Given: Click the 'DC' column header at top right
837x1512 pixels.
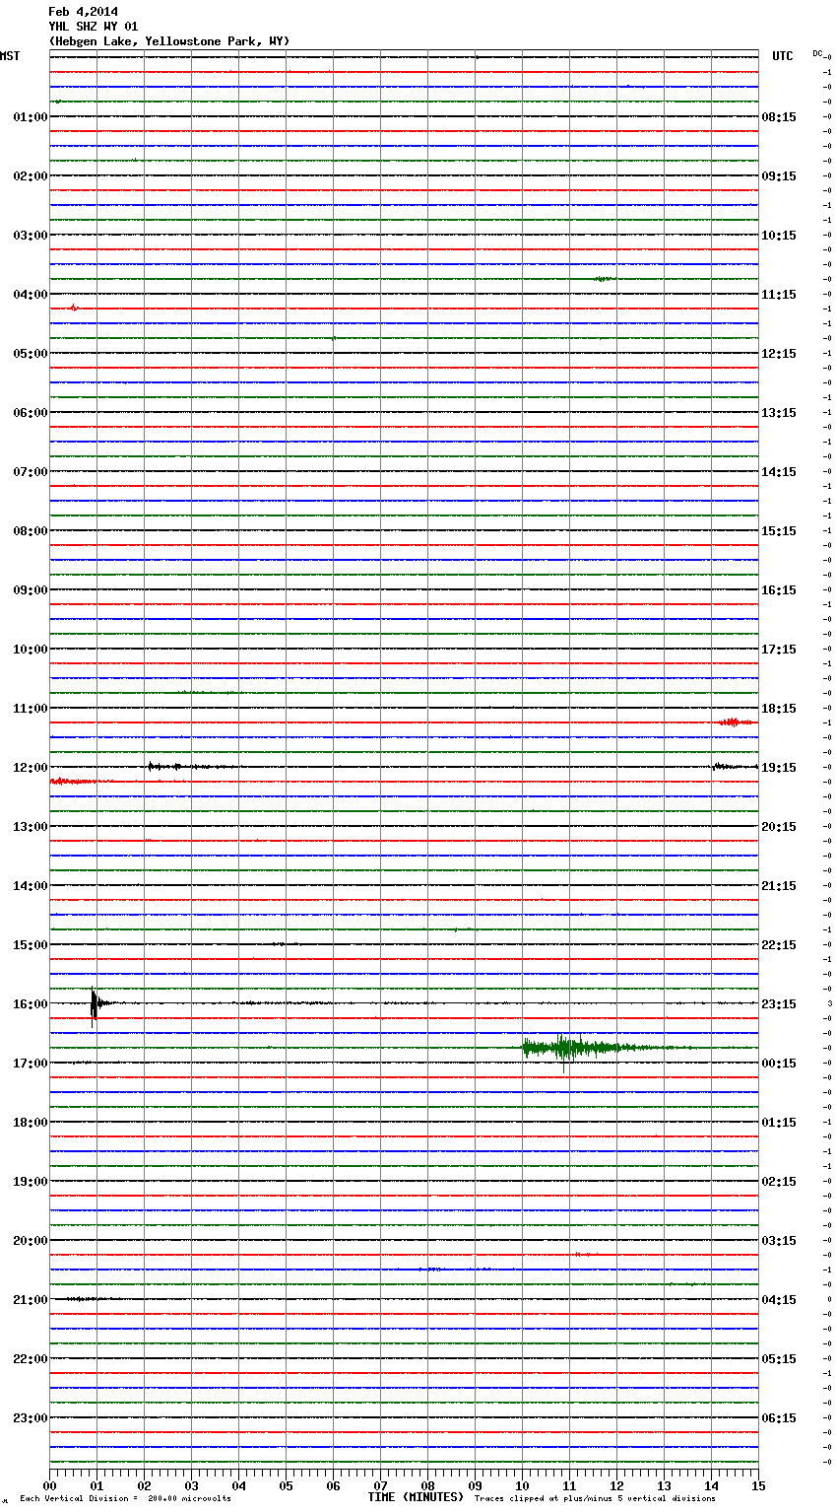Looking at the screenshot, I should [x=817, y=53].
